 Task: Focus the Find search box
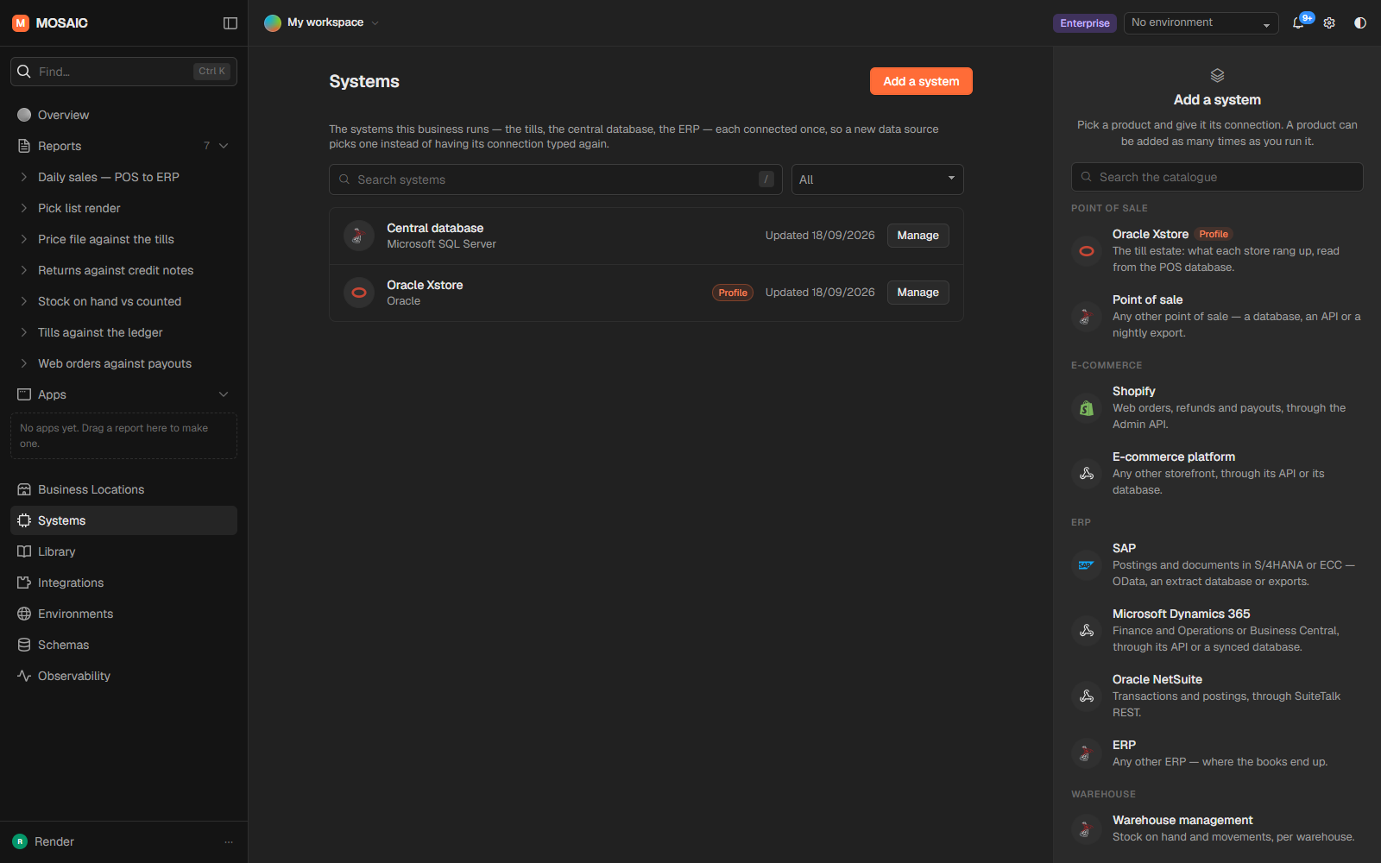(123, 72)
